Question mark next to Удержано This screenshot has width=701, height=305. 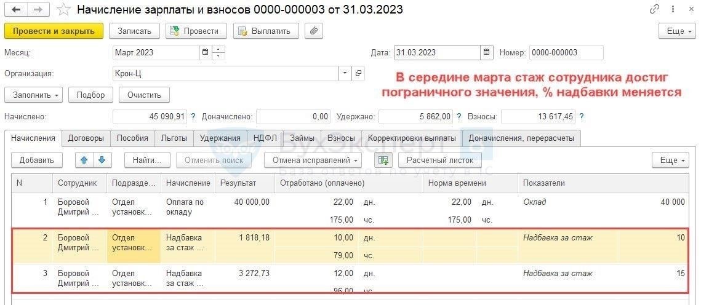click(459, 117)
